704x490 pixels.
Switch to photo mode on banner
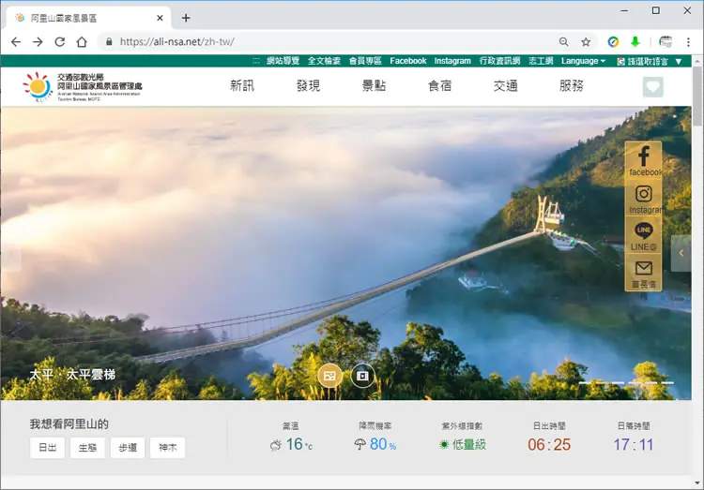pyautogui.click(x=329, y=376)
